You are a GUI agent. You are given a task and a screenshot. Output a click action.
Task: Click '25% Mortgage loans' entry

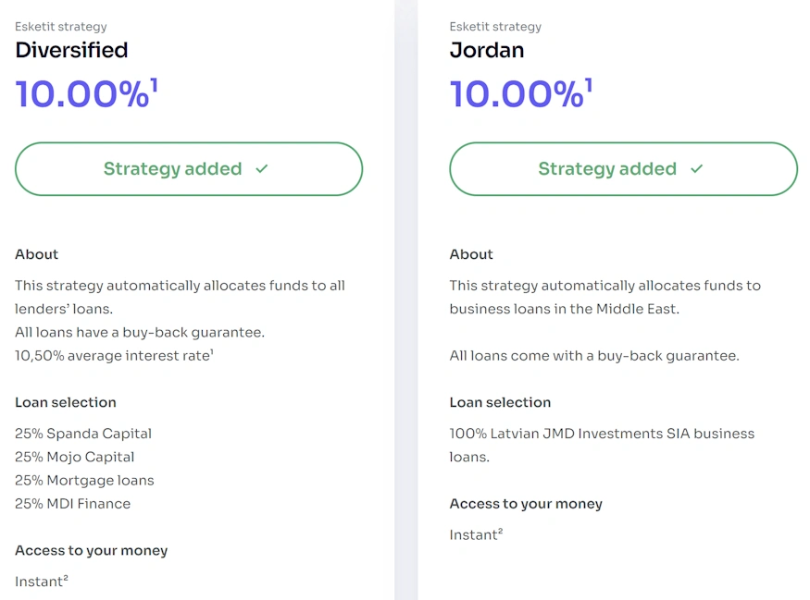pos(84,481)
